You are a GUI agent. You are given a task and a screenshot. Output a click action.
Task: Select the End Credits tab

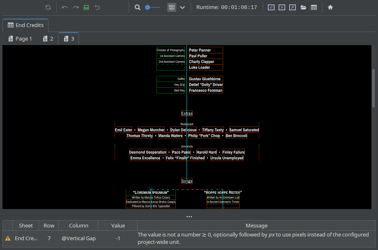25,25
